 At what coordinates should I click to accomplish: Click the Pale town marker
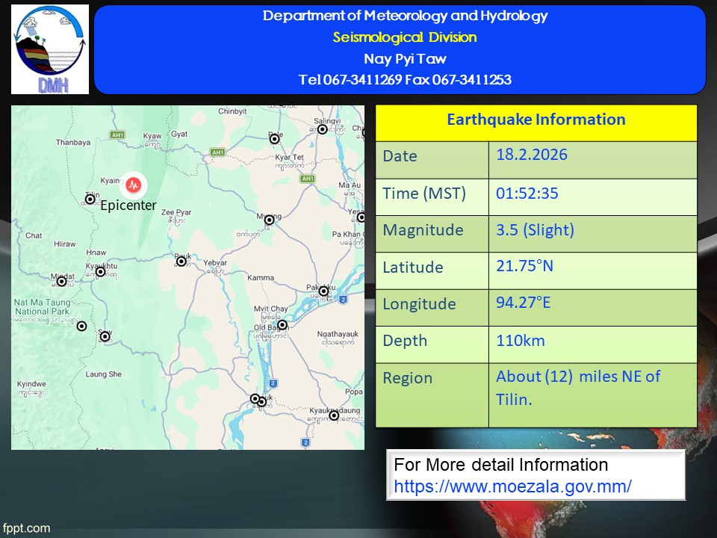[273, 137]
